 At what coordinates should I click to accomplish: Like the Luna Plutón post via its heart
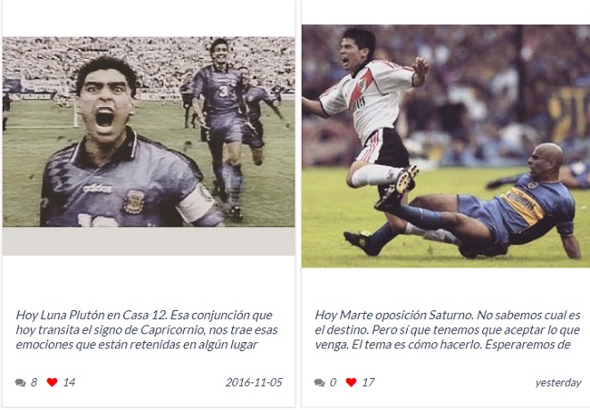(x=52, y=382)
